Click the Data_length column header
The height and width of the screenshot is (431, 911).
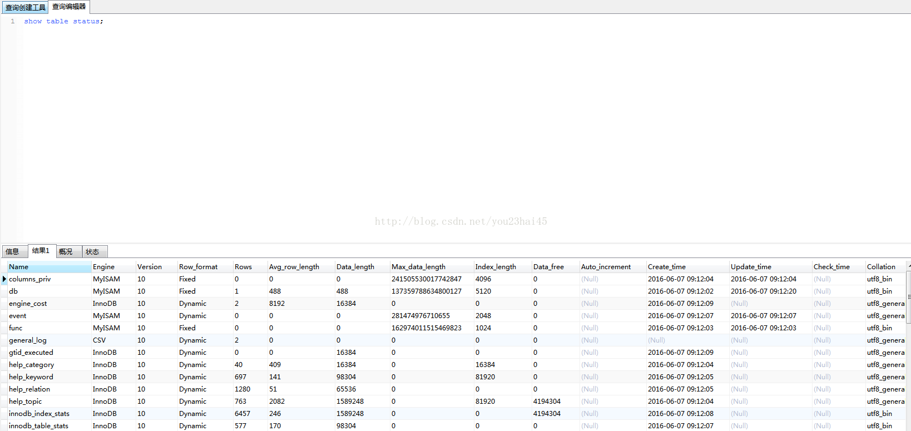(362, 267)
